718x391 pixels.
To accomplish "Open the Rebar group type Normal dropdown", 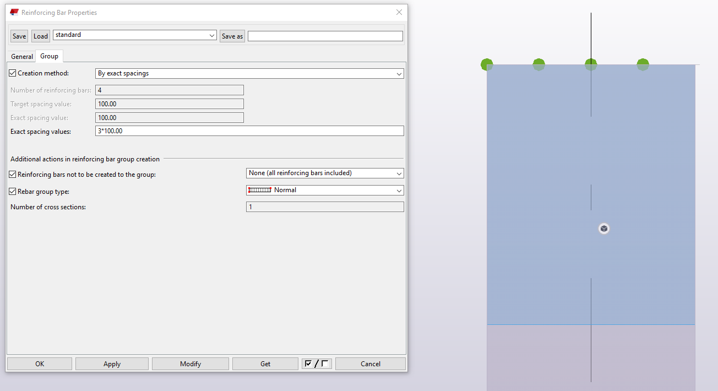I will [325, 190].
